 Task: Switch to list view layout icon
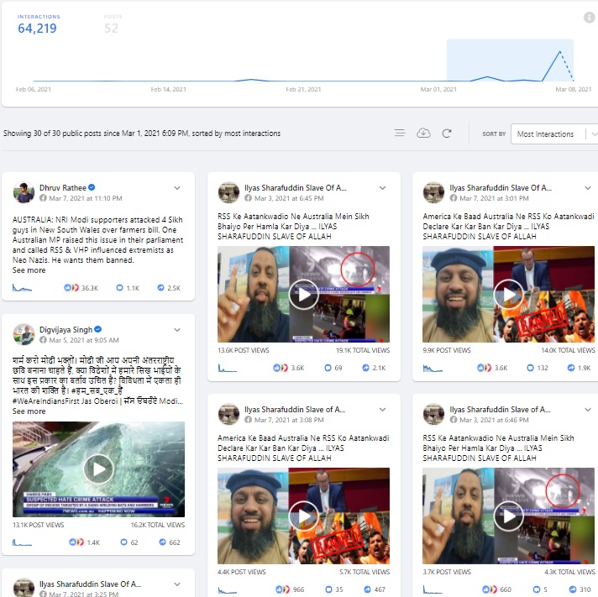click(x=400, y=134)
